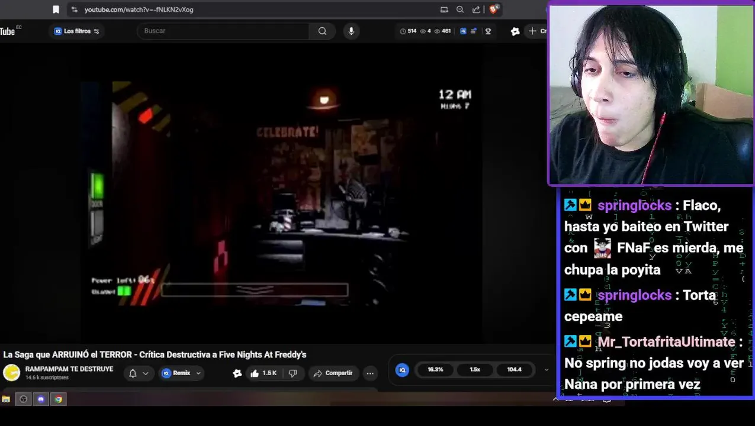Open File Explorer in taskbar

(x=6, y=399)
